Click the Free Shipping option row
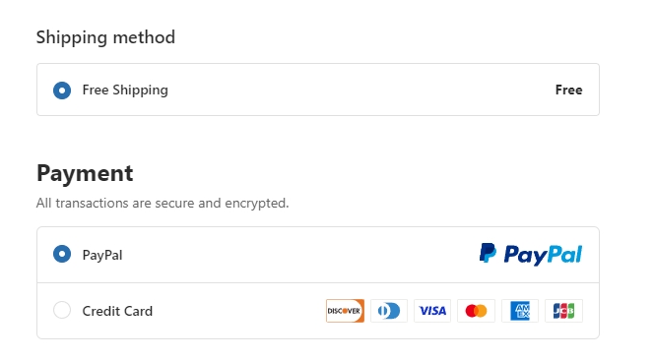 318,90
